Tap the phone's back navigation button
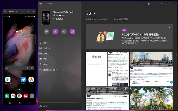 pos(29,103)
